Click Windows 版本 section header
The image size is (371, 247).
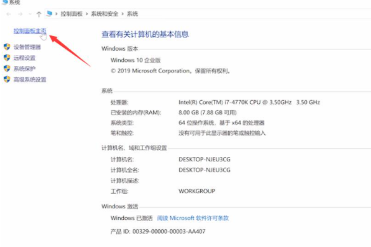pos(119,49)
